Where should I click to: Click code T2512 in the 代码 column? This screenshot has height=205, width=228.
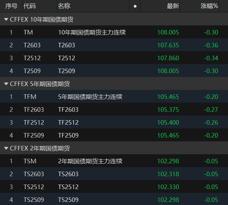pyautogui.click(x=32, y=58)
